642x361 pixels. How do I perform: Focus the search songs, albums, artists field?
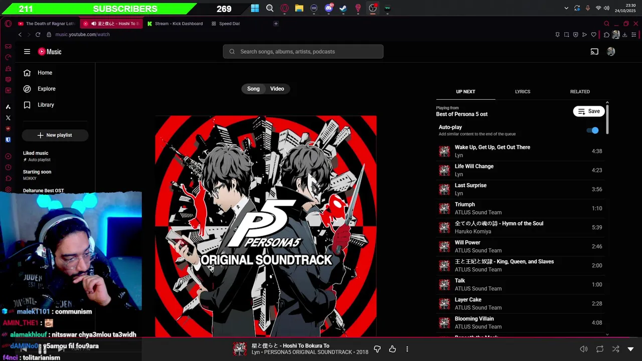303,52
